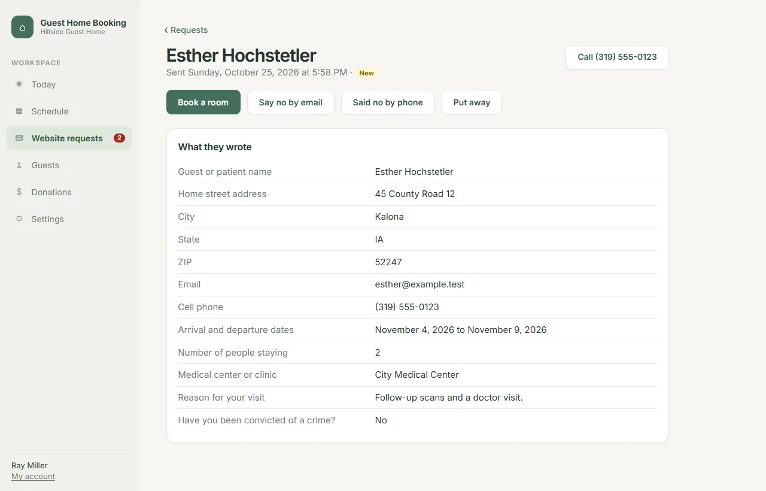Click the email esther@example.test
Image resolution: width=766 pixels, height=491 pixels.
point(420,284)
